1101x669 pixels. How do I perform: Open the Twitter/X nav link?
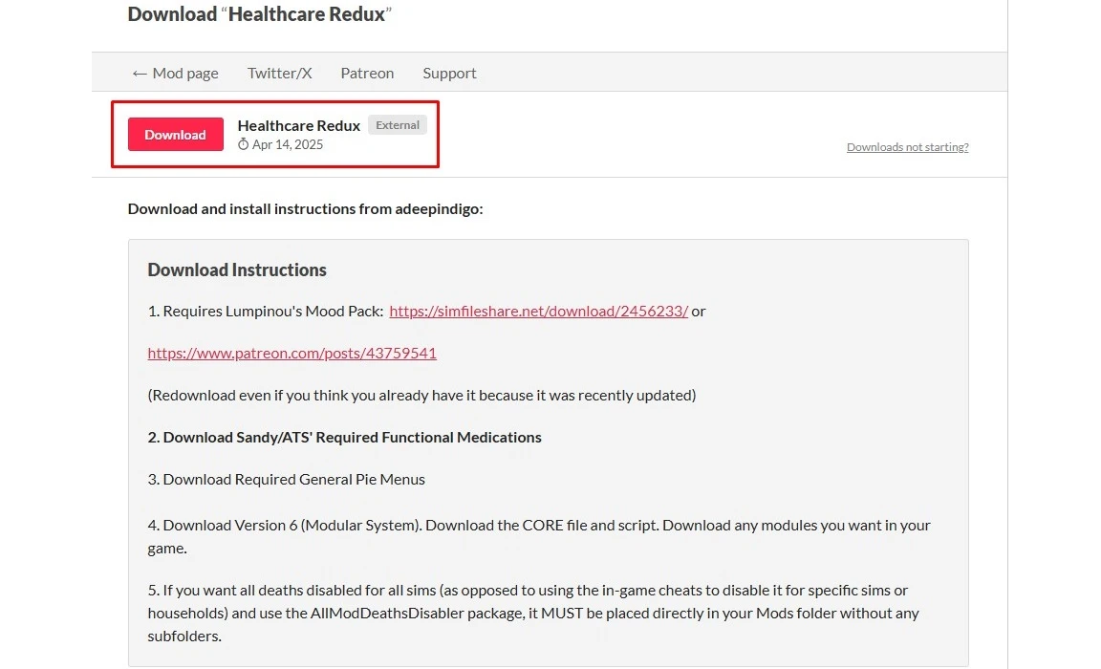point(279,73)
